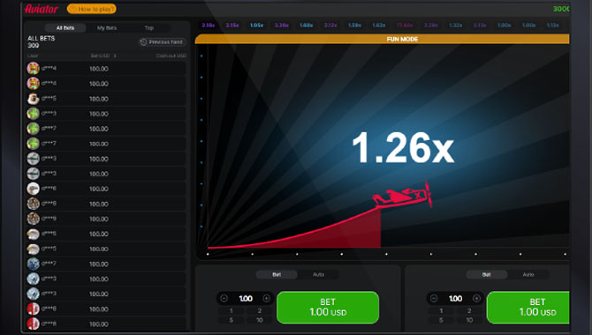This screenshot has width=592, height=335.
Task: Click the 1.00 amount field in first bet panel
Action: point(246,299)
